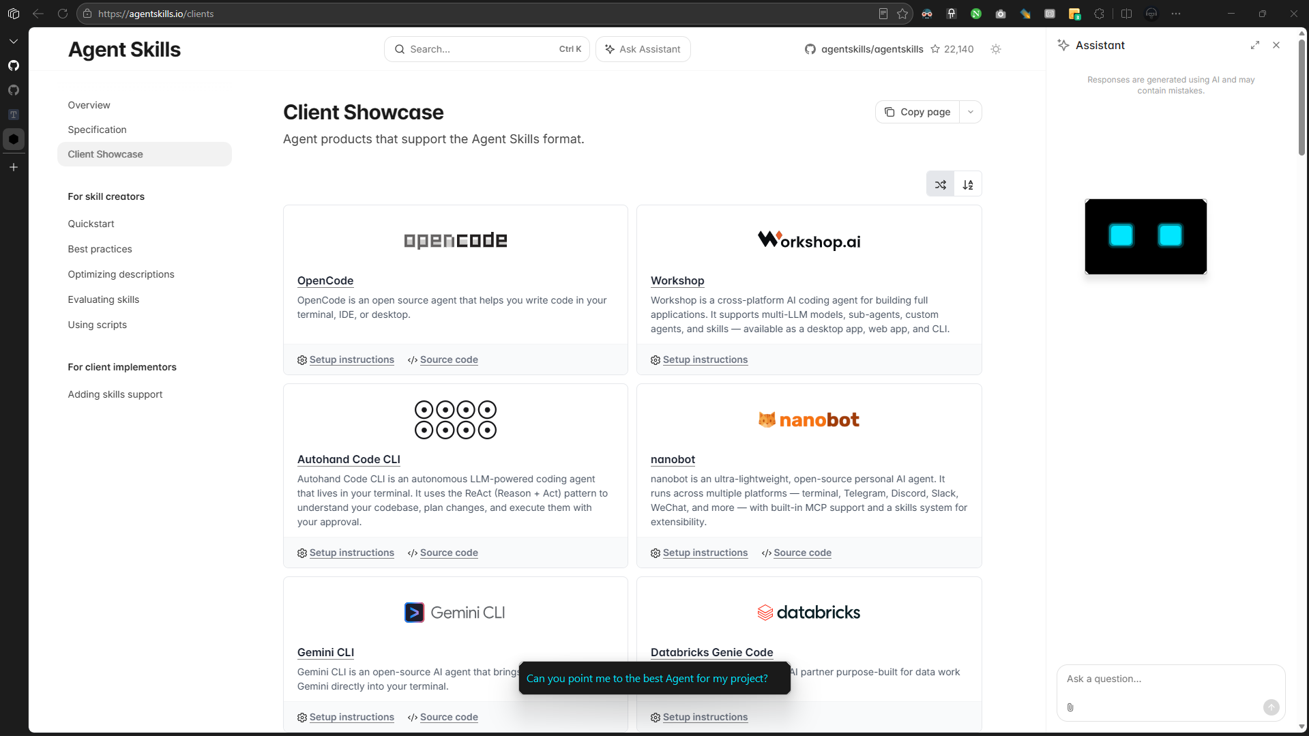Add a new vertical tab
The width and height of the screenshot is (1309, 736).
pos(14,167)
